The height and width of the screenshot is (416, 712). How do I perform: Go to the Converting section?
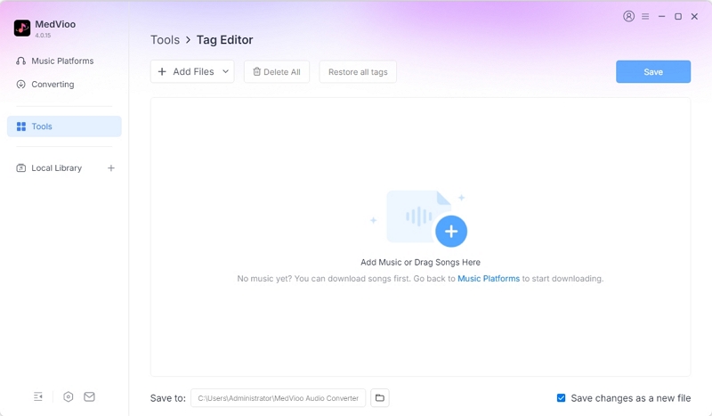[x=45, y=84]
